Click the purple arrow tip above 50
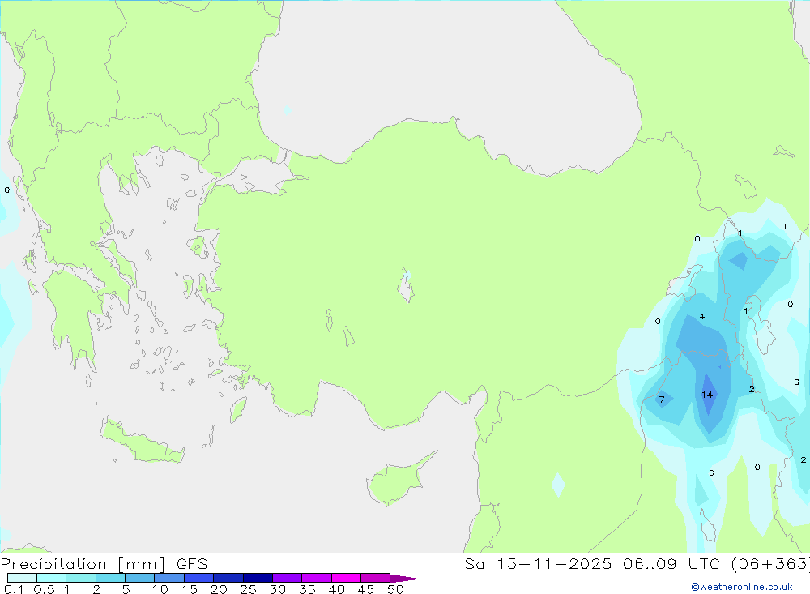The width and height of the screenshot is (810, 594). (x=404, y=578)
